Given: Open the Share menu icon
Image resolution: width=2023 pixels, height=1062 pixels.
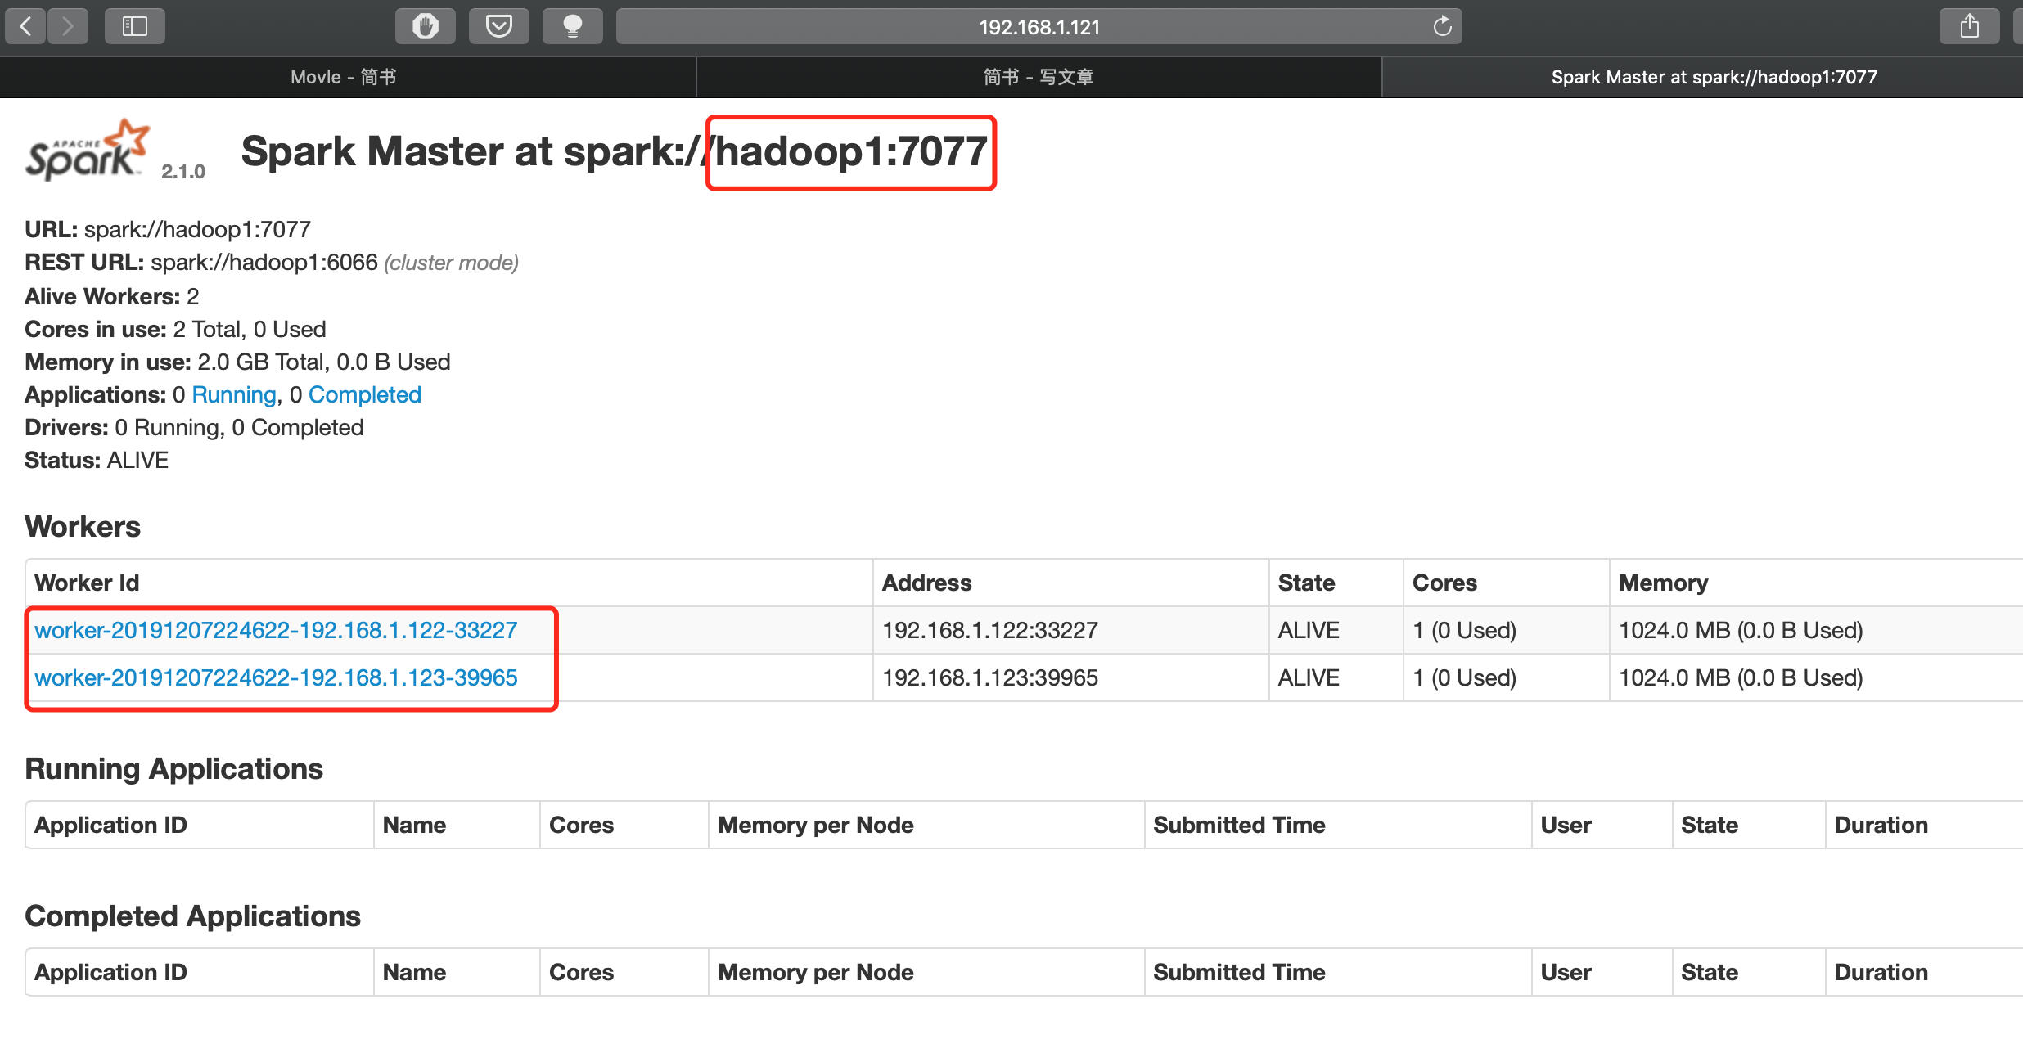Looking at the screenshot, I should [x=1969, y=26].
